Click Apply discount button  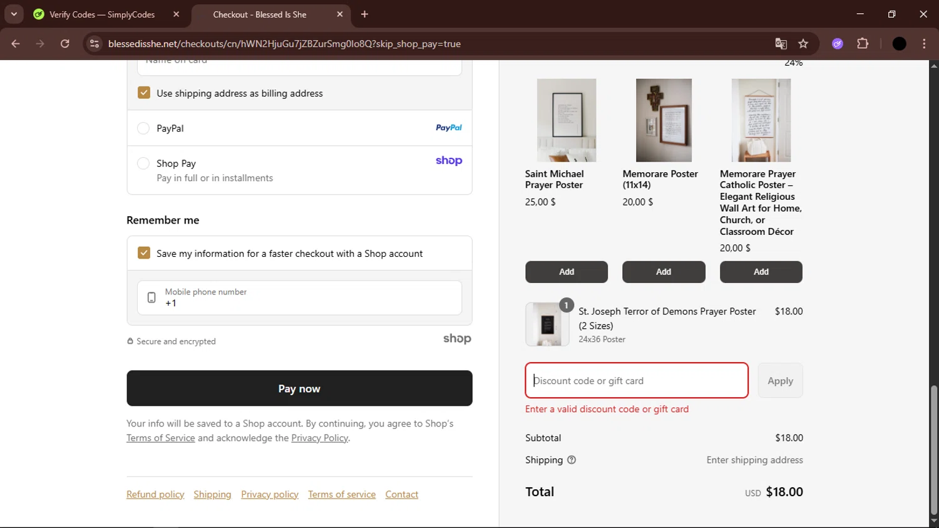(x=780, y=380)
